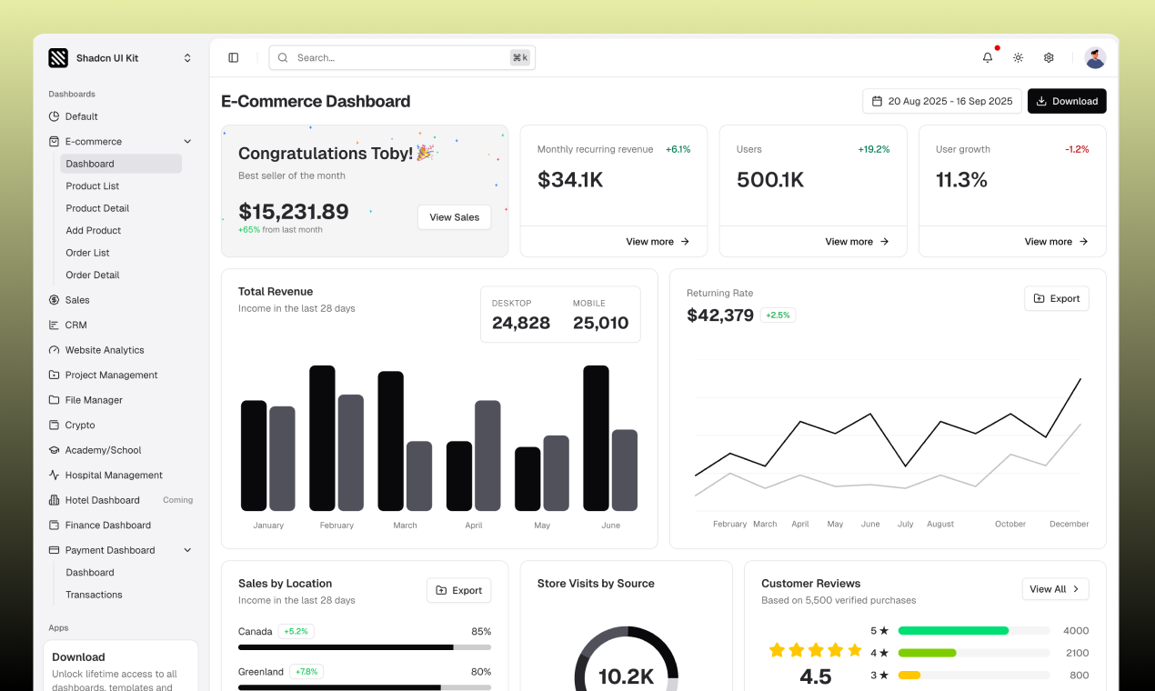Collapse the sidebar using the panel icon

[x=233, y=56]
